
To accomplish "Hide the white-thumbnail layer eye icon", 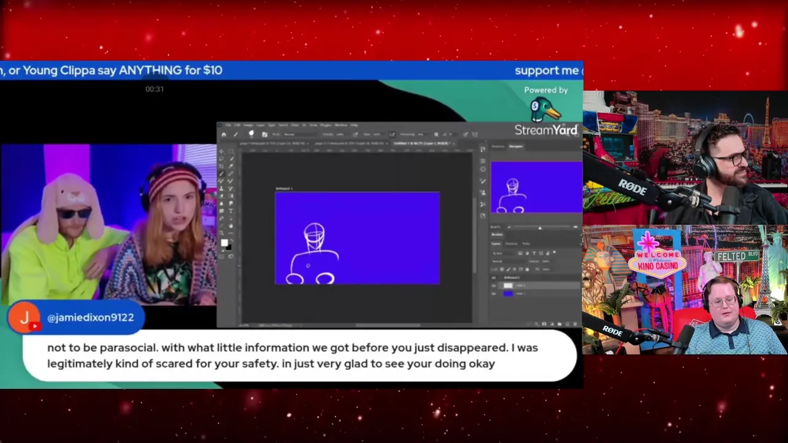I will click(494, 285).
